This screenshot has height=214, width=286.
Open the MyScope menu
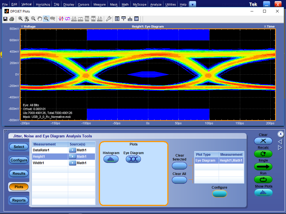point(140,4)
